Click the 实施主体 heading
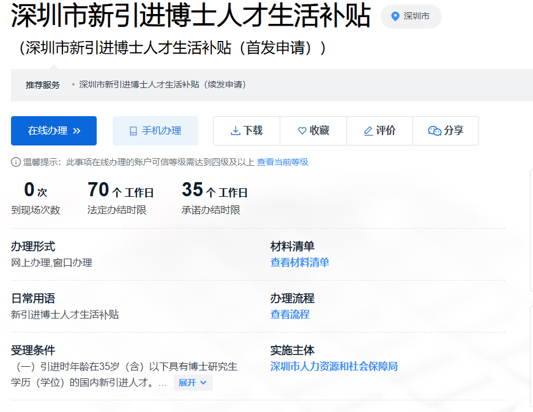533x412 pixels. point(293,350)
